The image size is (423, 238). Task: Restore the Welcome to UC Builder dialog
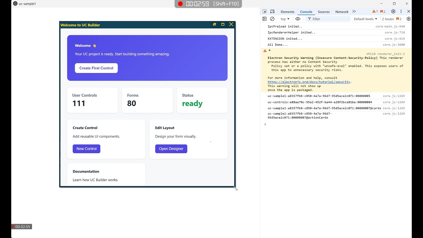point(214,24)
